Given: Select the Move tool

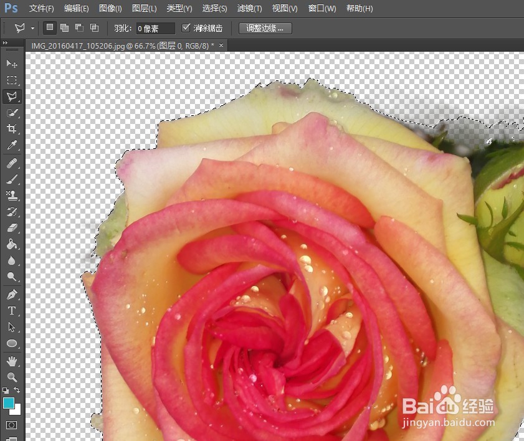Looking at the screenshot, I should [12, 64].
